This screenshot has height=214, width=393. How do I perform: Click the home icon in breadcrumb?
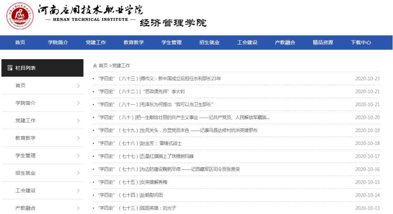(95, 66)
